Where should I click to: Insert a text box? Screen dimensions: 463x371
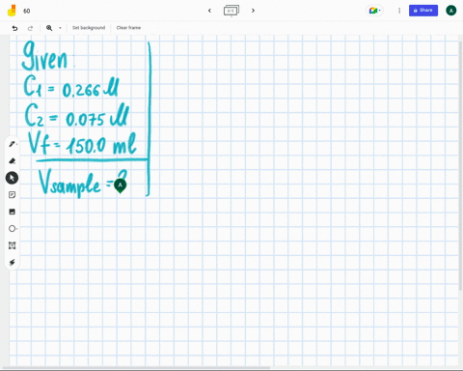click(x=13, y=245)
